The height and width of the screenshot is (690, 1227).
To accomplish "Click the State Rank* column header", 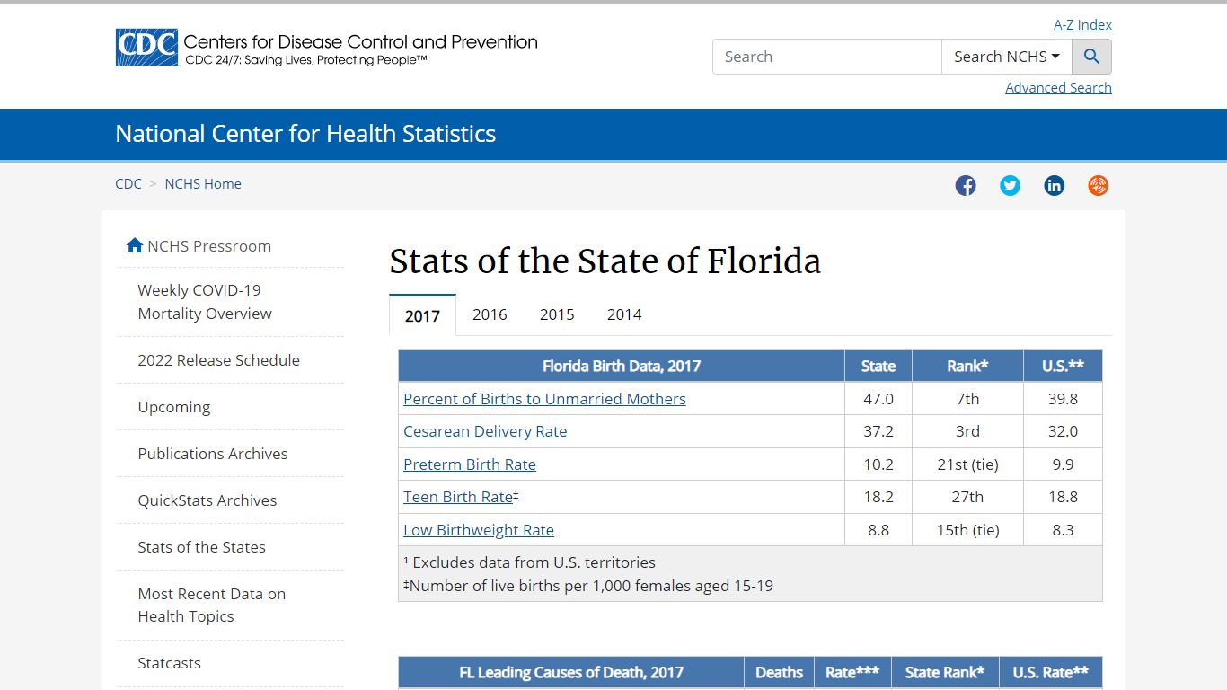I will [x=945, y=672].
